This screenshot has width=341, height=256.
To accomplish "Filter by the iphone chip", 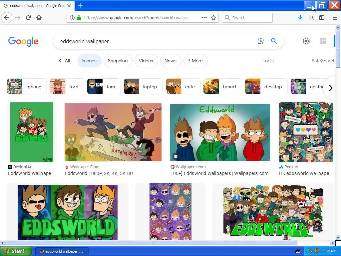I will pos(27,86).
